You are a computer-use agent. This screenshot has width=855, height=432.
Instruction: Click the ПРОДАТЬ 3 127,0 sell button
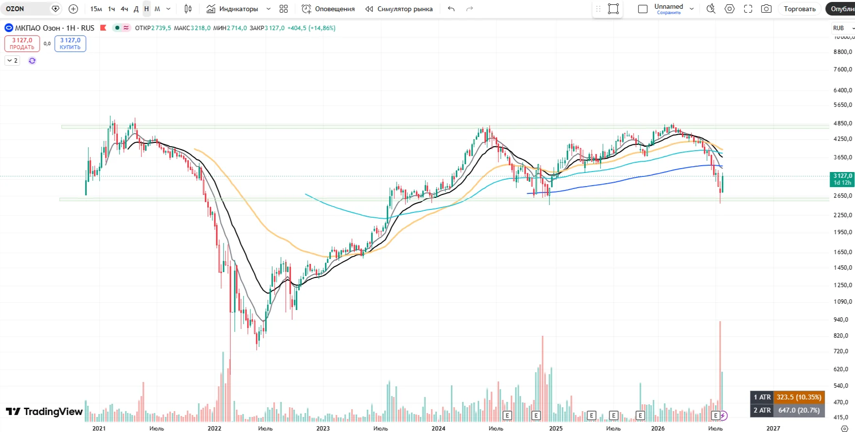[x=22, y=44]
